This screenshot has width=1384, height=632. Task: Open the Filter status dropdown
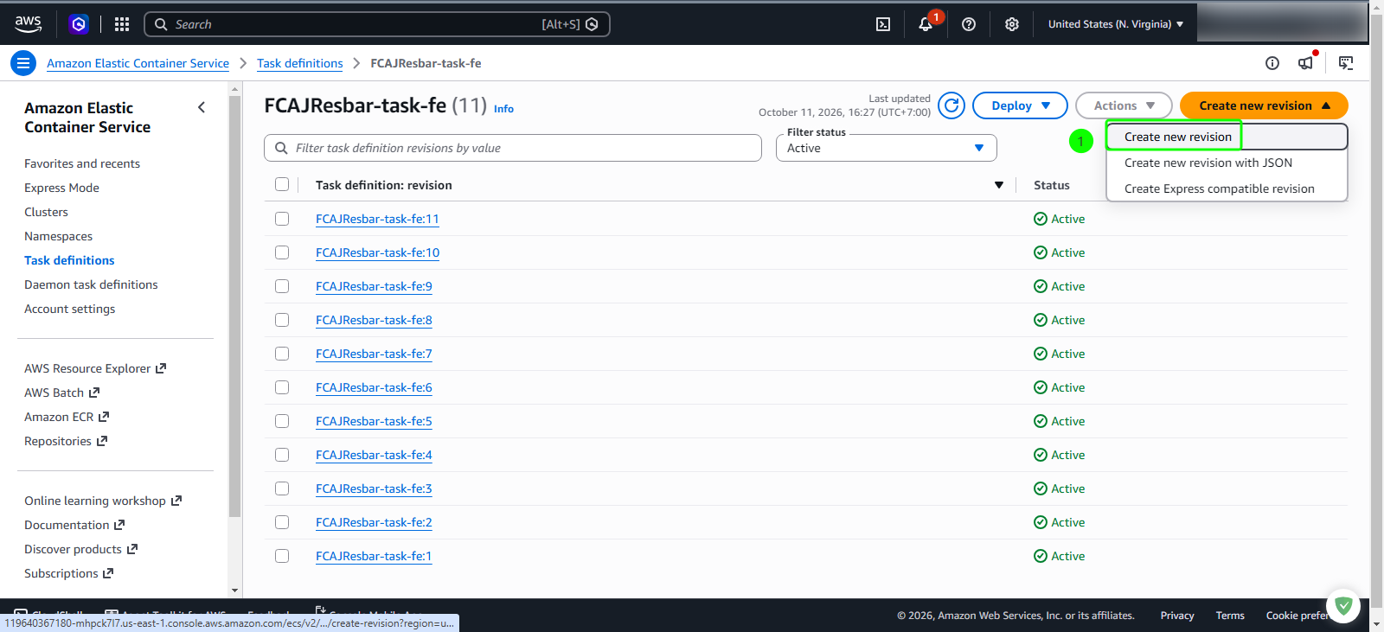886,148
